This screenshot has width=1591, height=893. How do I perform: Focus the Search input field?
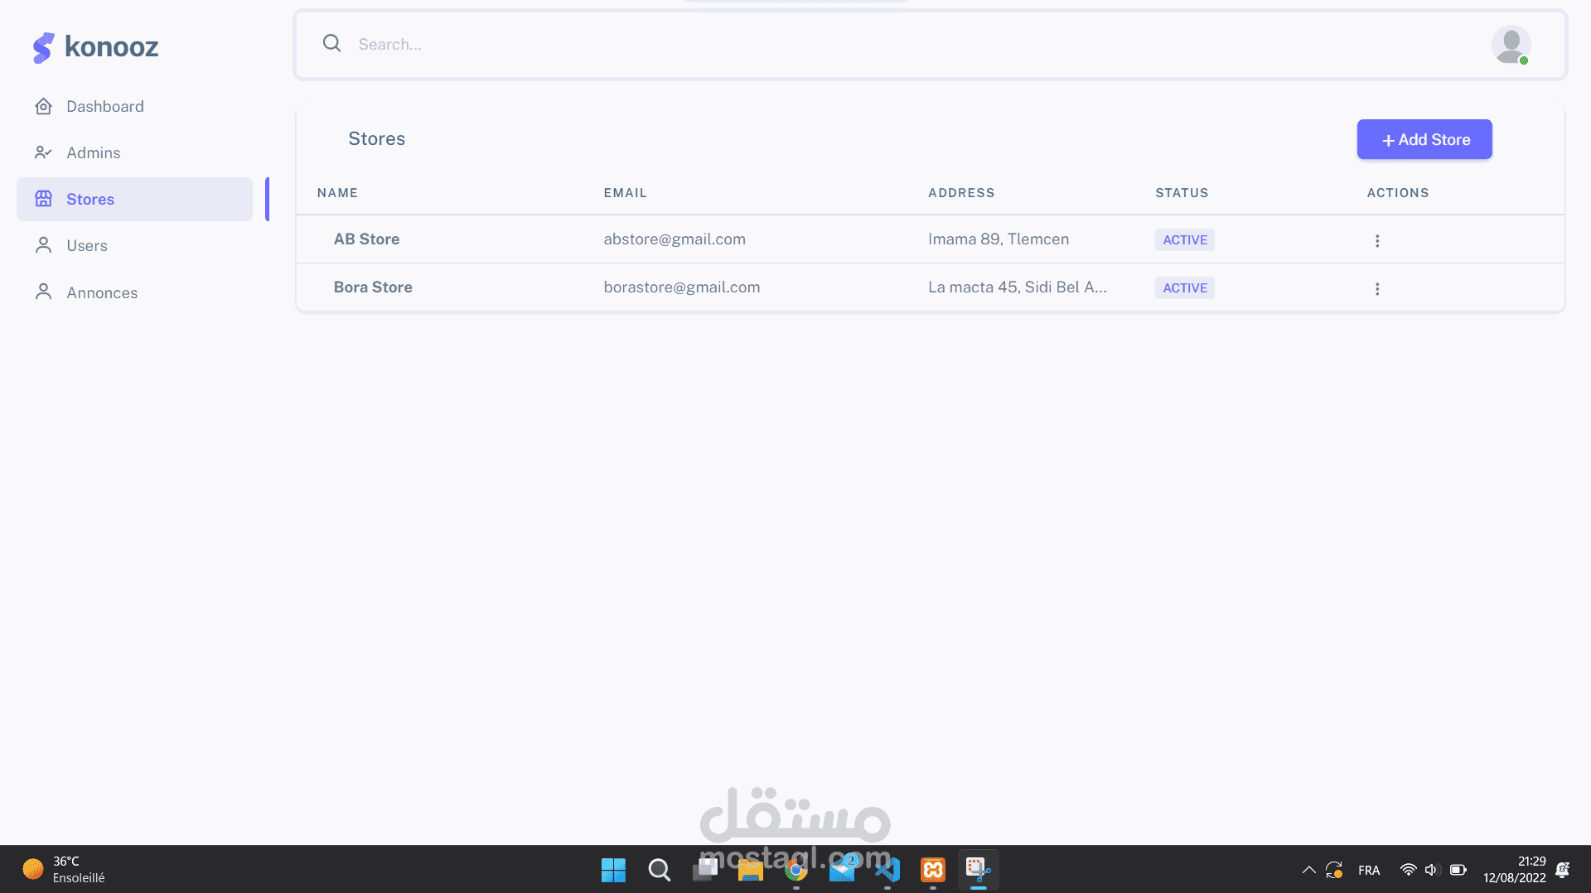click(912, 44)
